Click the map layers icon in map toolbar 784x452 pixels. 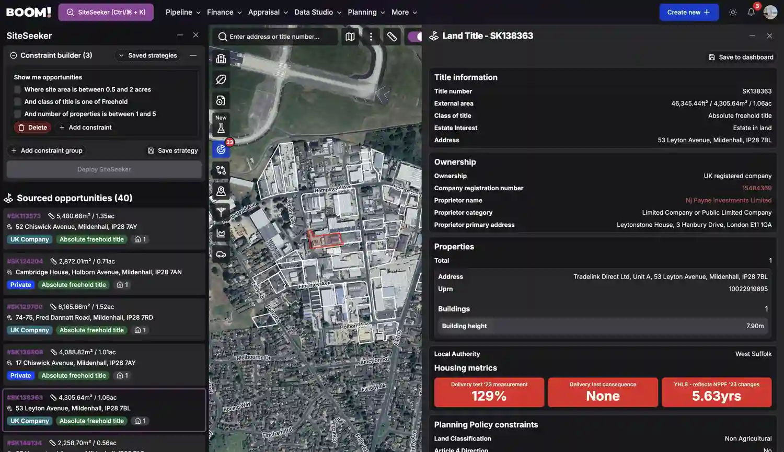click(350, 37)
